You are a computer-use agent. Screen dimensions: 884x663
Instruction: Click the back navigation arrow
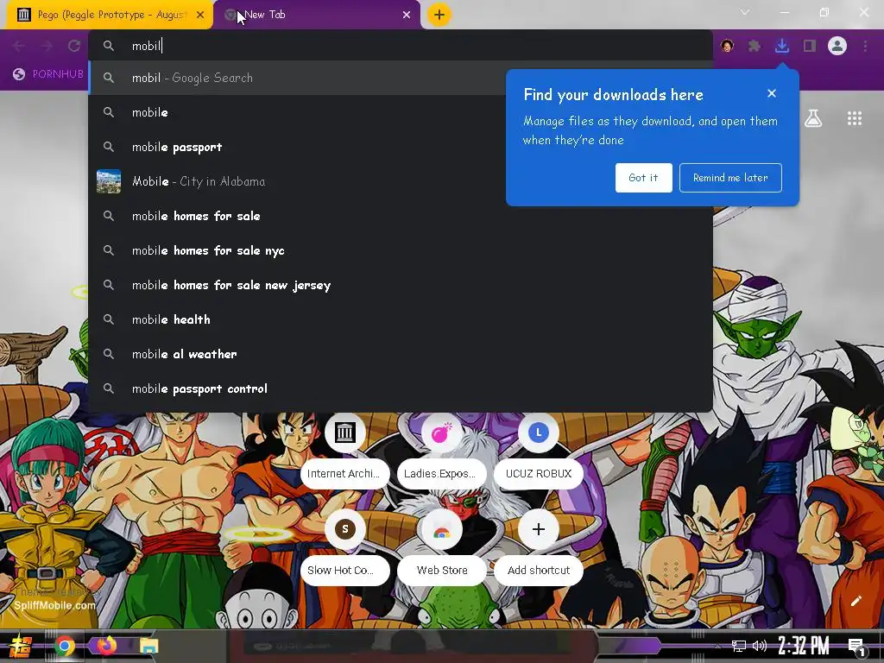click(19, 46)
